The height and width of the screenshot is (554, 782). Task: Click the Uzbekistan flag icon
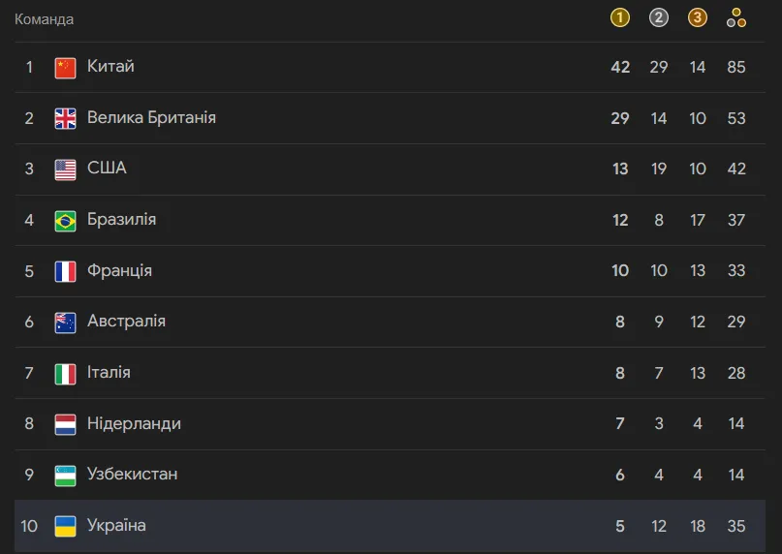click(65, 475)
